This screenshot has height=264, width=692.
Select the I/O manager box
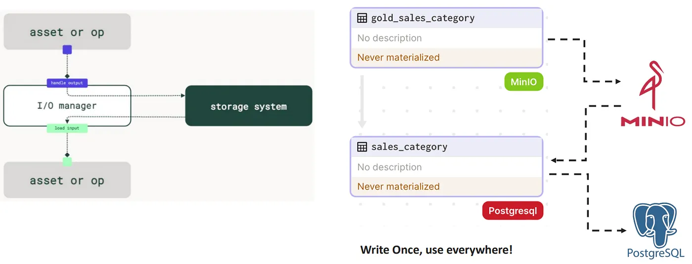point(67,106)
